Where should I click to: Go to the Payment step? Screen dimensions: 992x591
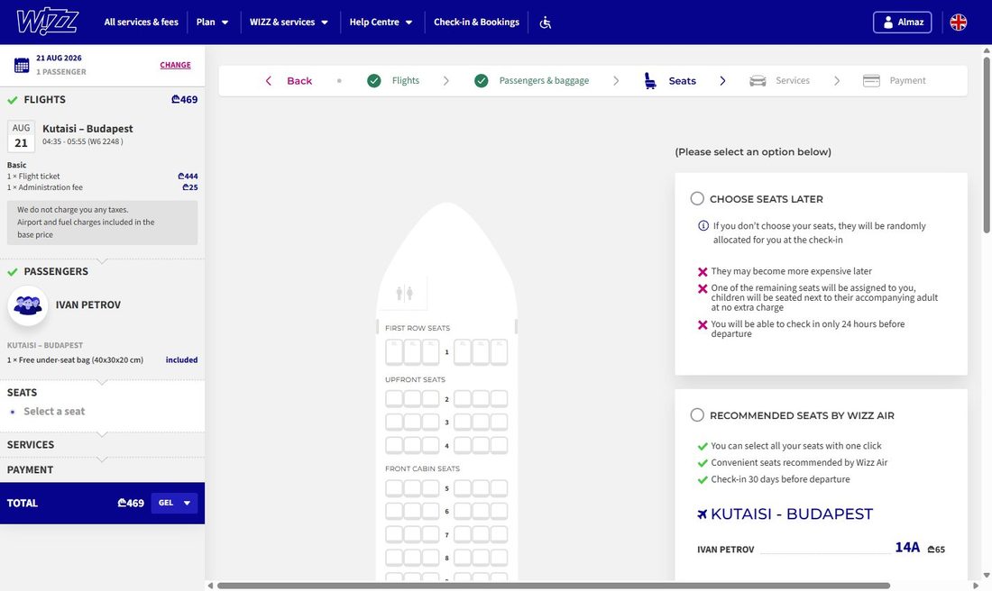pos(907,81)
